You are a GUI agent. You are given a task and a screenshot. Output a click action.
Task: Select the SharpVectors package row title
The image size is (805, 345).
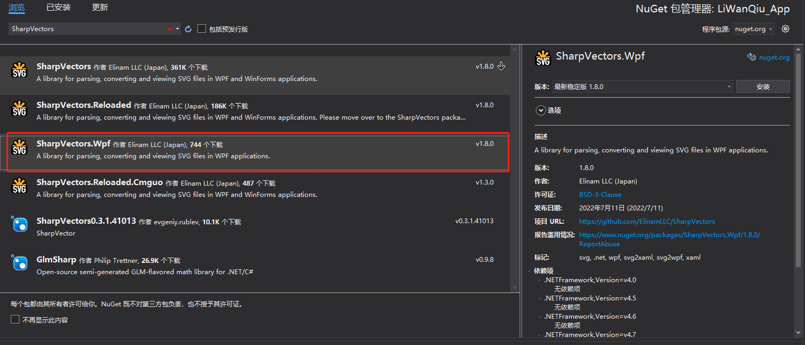(x=63, y=67)
